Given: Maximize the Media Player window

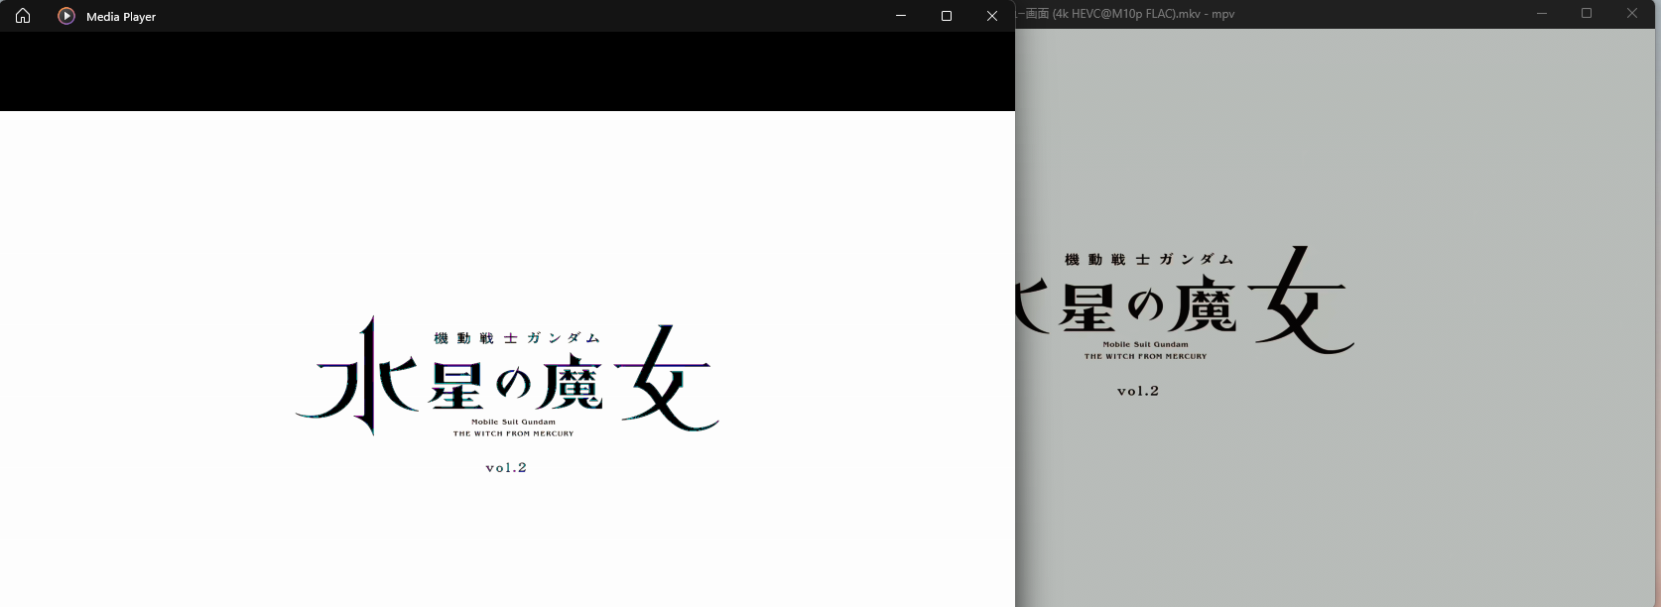Looking at the screenshot, I should pyautogui.click(x=947, y=16).
